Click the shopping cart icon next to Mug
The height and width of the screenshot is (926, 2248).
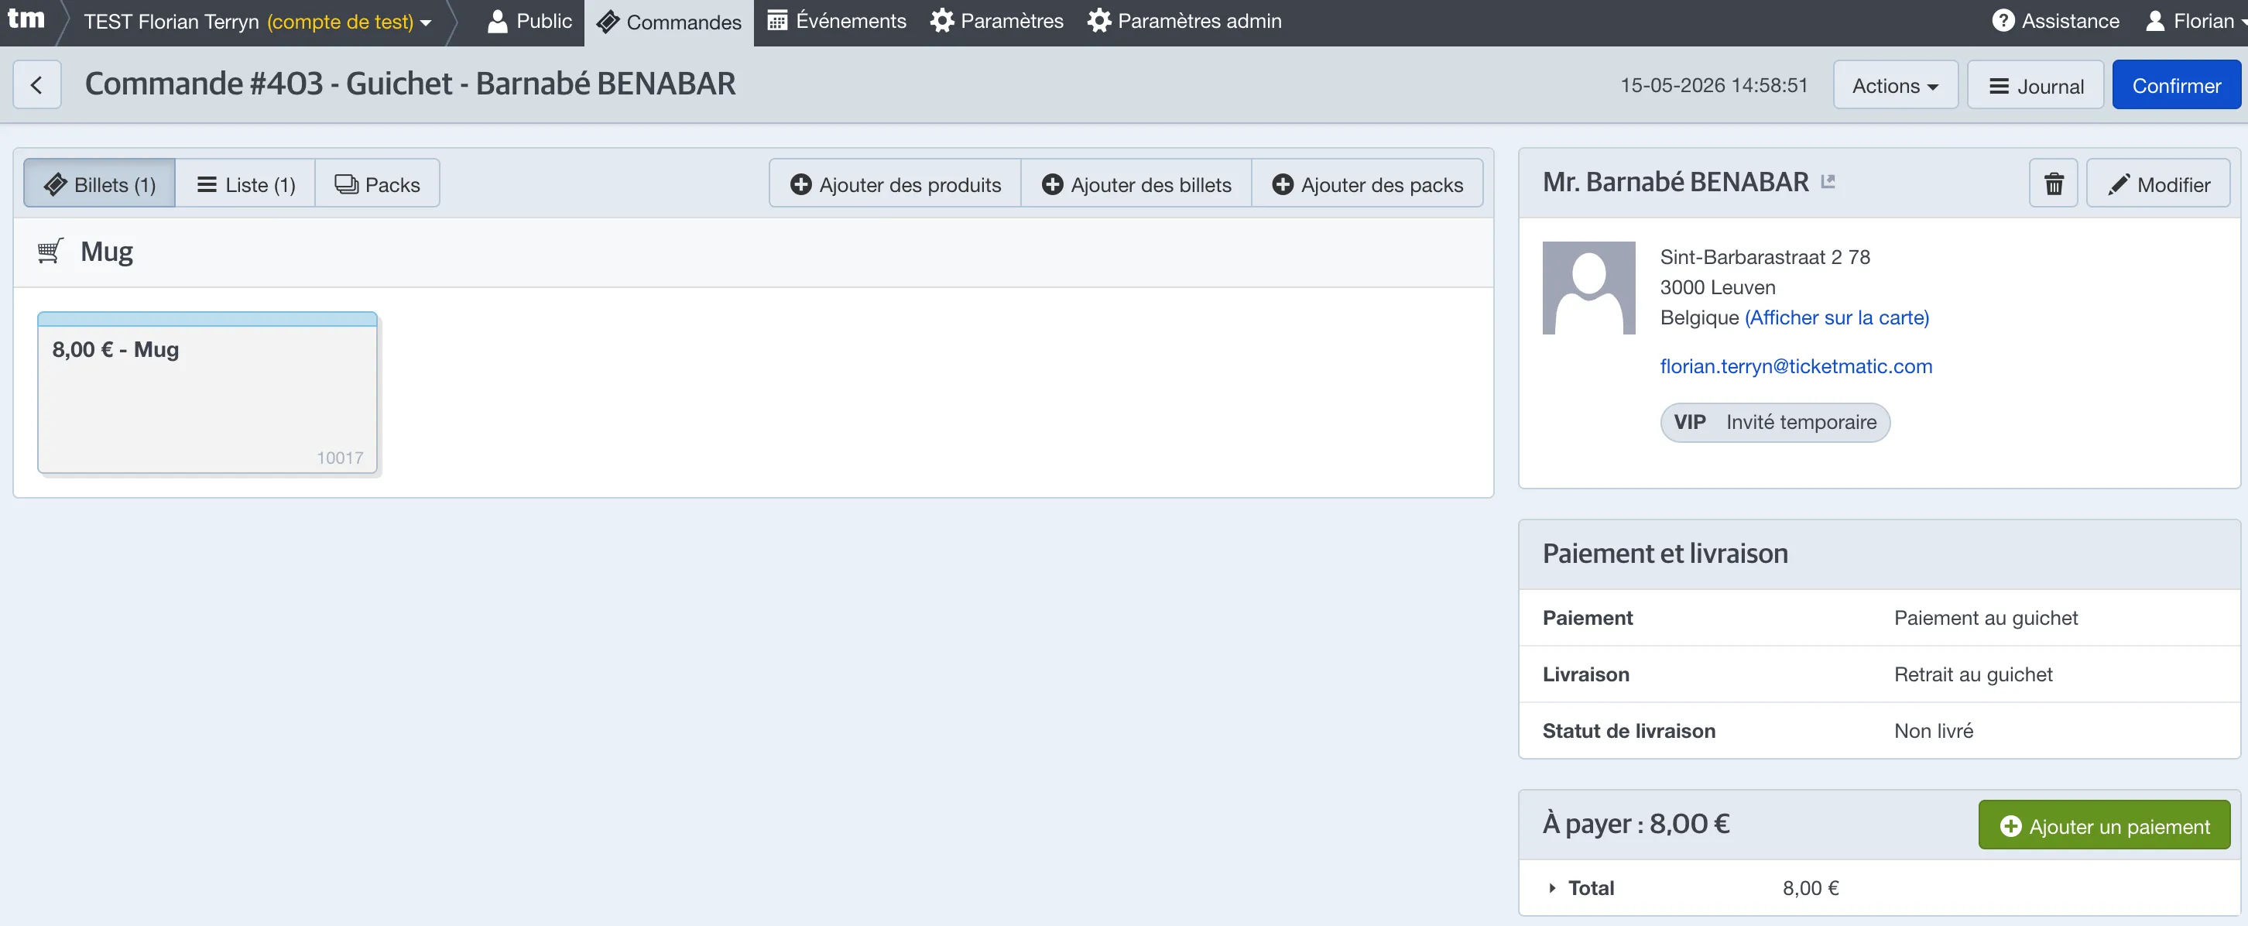point(50,252)
